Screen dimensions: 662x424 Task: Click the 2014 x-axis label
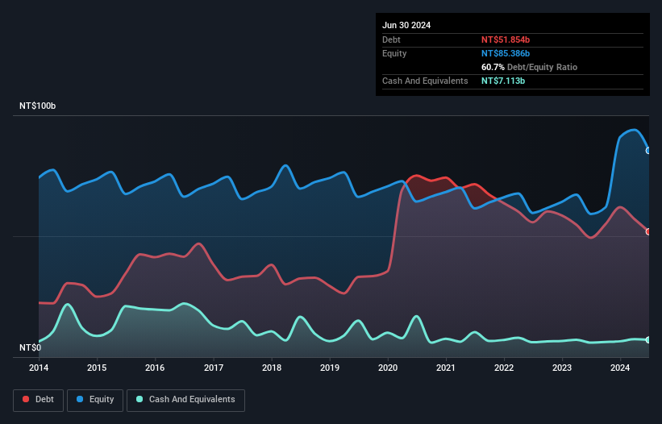[x=39, y=368]
